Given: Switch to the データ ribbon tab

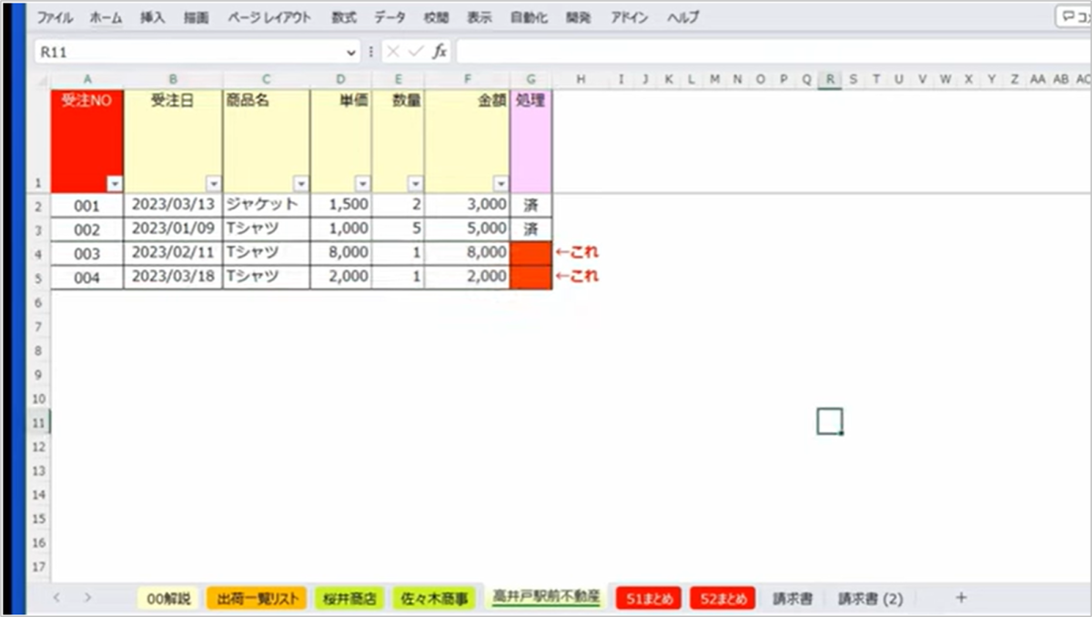Looking at the screenshot, I should point(389,17).
